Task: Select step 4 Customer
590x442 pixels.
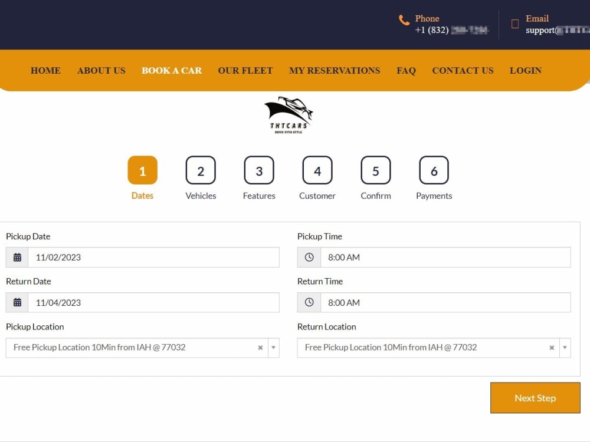Action: 317,170
